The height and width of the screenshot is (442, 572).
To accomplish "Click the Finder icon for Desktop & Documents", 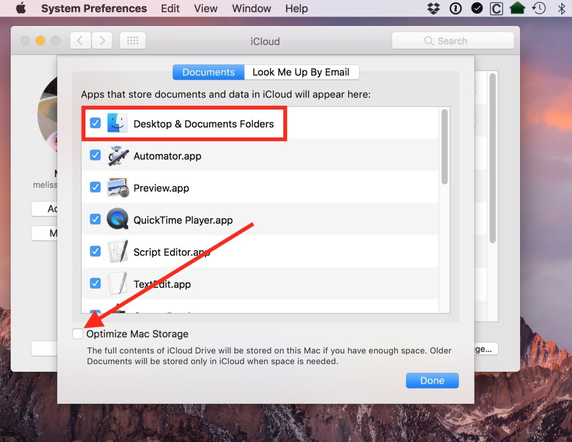I will coord(117,123).
